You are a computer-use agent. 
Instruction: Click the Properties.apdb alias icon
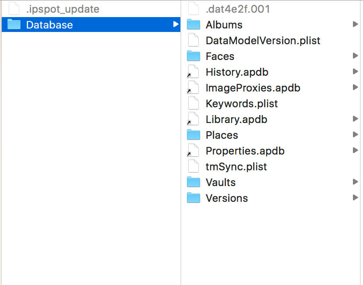tap(193, 150)
